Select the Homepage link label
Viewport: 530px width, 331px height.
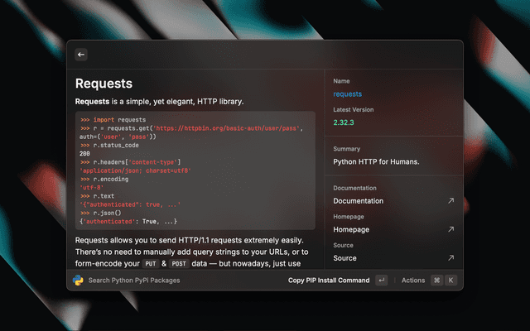click(x=351, y=229)
